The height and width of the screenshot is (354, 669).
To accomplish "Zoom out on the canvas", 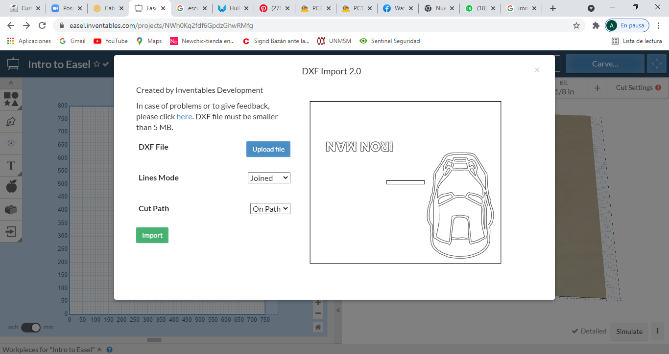I will tap(318, 313).
